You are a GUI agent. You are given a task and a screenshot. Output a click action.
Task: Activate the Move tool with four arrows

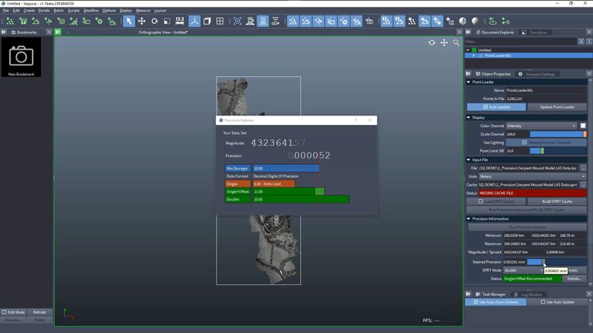click(141, 21)
